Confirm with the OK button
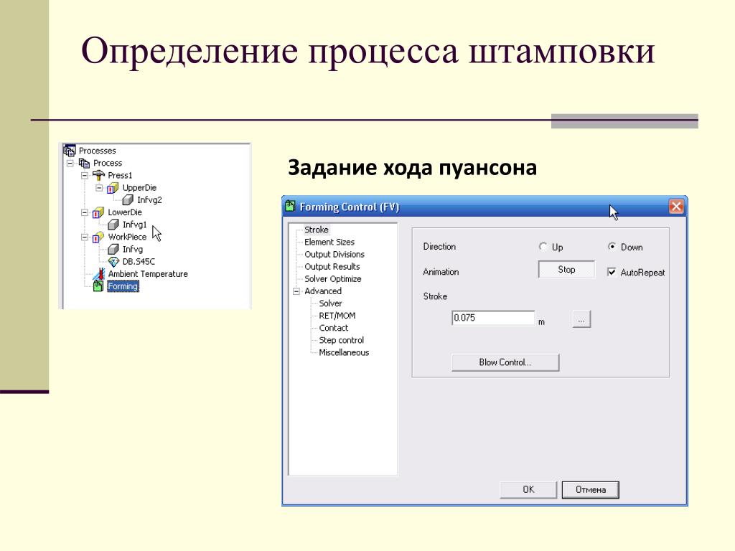The width and height of the screenshot is (735, 551). [528, 489]
